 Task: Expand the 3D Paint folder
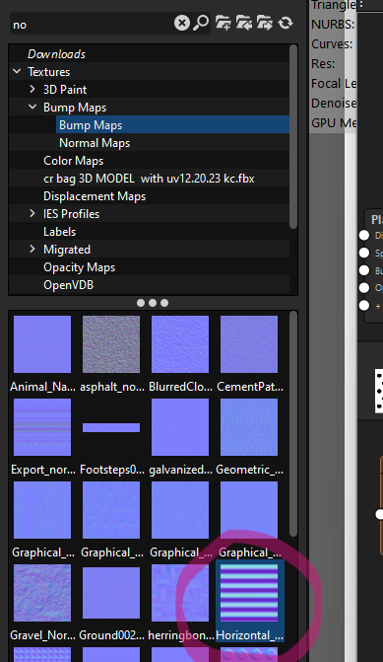32,89
